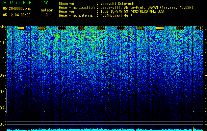Pick the 0.7 frequency axis label
Screen dimensions: 207x131
[x=3, y=108]
